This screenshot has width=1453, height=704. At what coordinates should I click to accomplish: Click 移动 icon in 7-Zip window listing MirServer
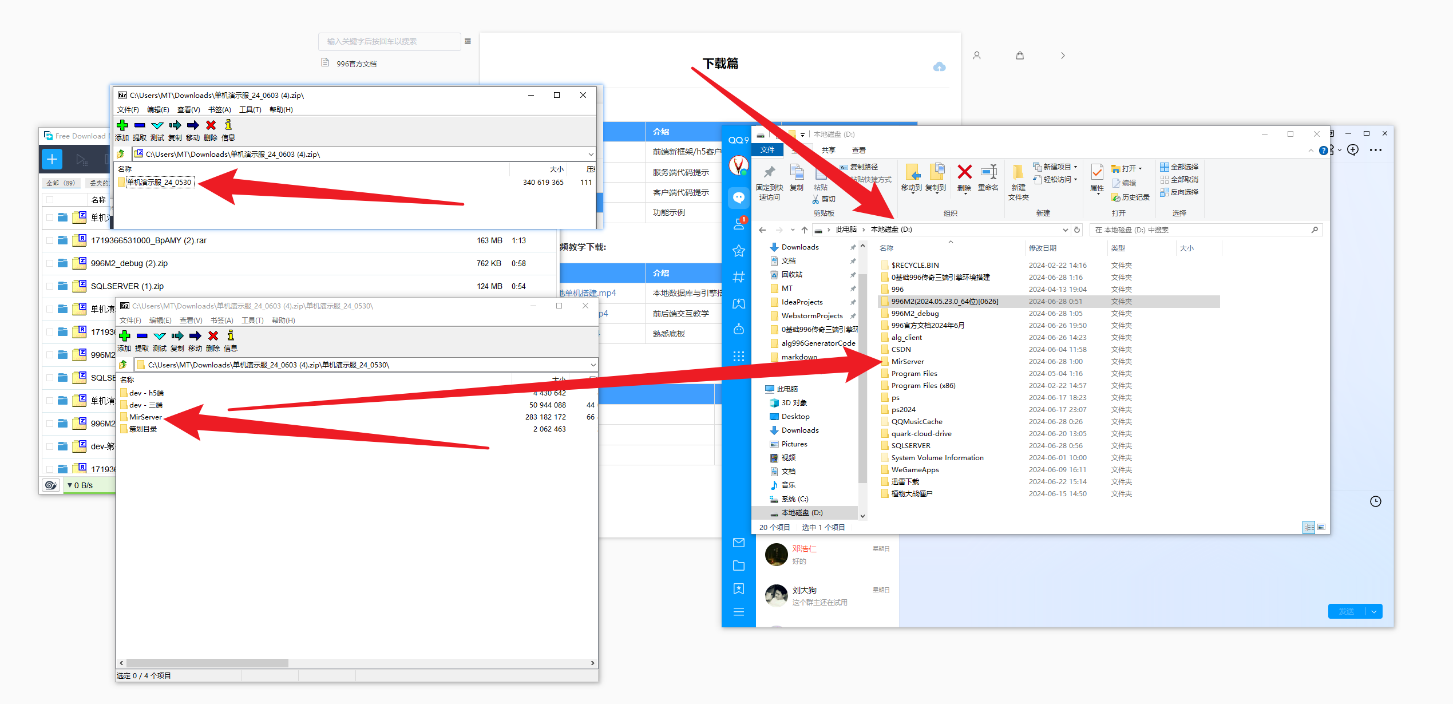coord(195,336)
